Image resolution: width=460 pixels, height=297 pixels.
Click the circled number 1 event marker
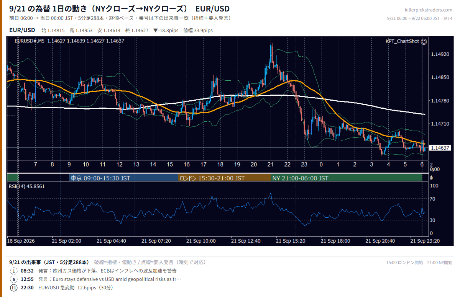point(14,271)
